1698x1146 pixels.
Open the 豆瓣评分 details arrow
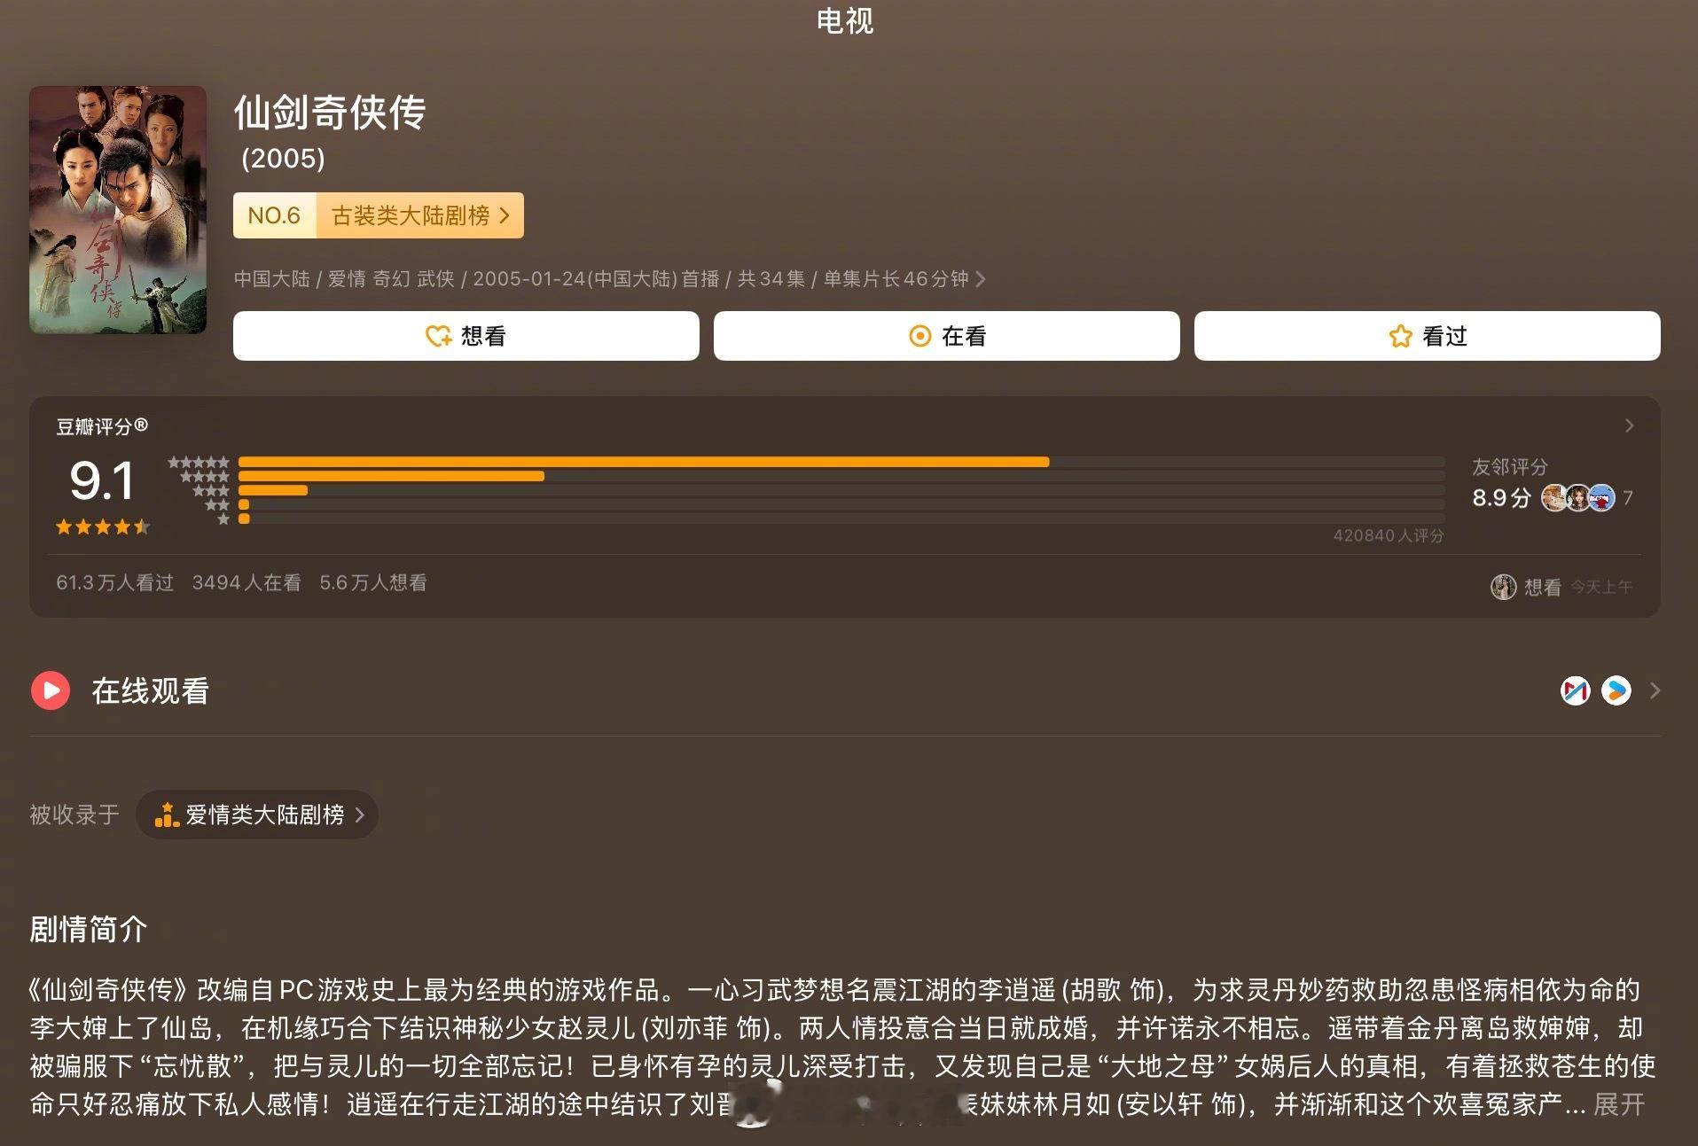coord(1629,425)
